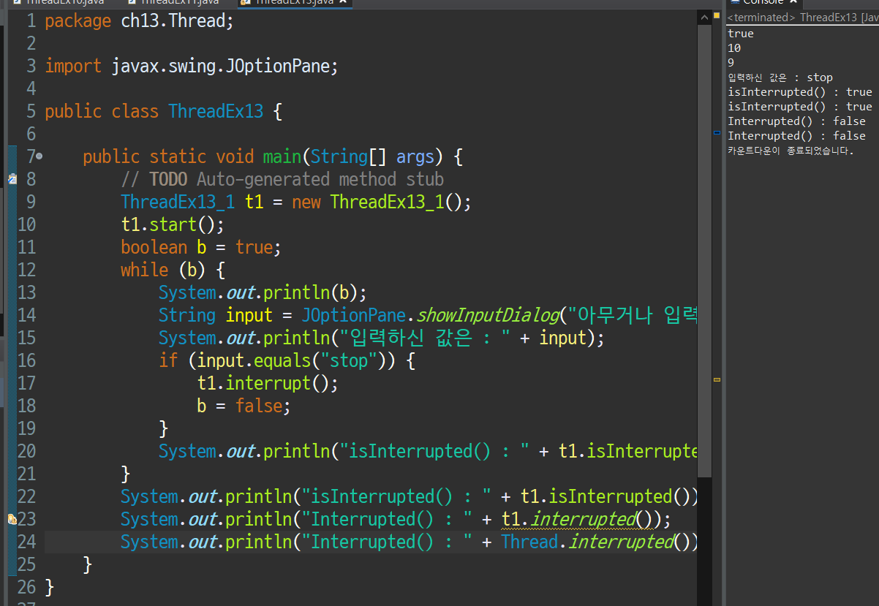The image size is (879, 606).
Task: Click the "// TODO Auto-generated method stub" comment
Action: pos(282,180)
